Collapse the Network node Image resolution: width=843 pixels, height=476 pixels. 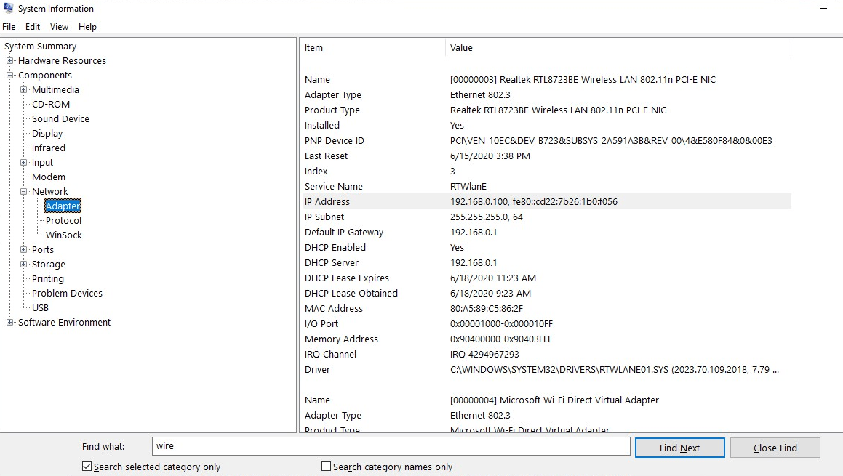point(24,191)
